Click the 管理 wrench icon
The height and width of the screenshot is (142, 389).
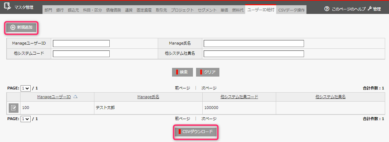[x=370, y=9]
